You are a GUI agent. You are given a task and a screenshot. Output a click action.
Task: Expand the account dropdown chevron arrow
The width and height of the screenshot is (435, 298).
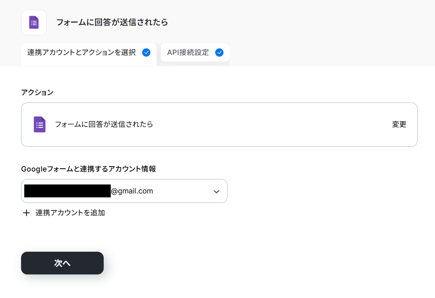pos(216,191)
